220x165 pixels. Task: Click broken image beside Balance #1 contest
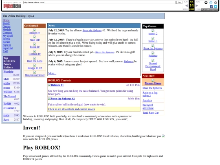pos(49,85)
